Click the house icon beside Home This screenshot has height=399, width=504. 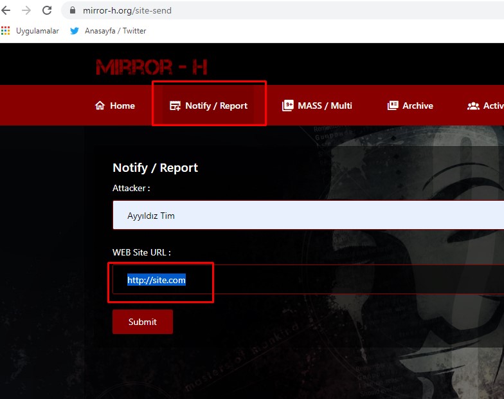(x=100, y=106)
